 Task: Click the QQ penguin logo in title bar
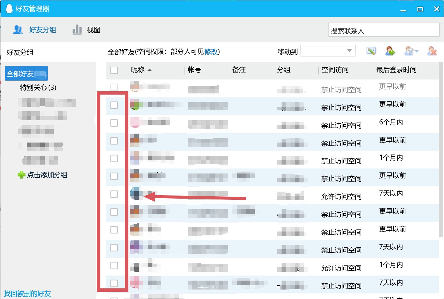(9, 9)
